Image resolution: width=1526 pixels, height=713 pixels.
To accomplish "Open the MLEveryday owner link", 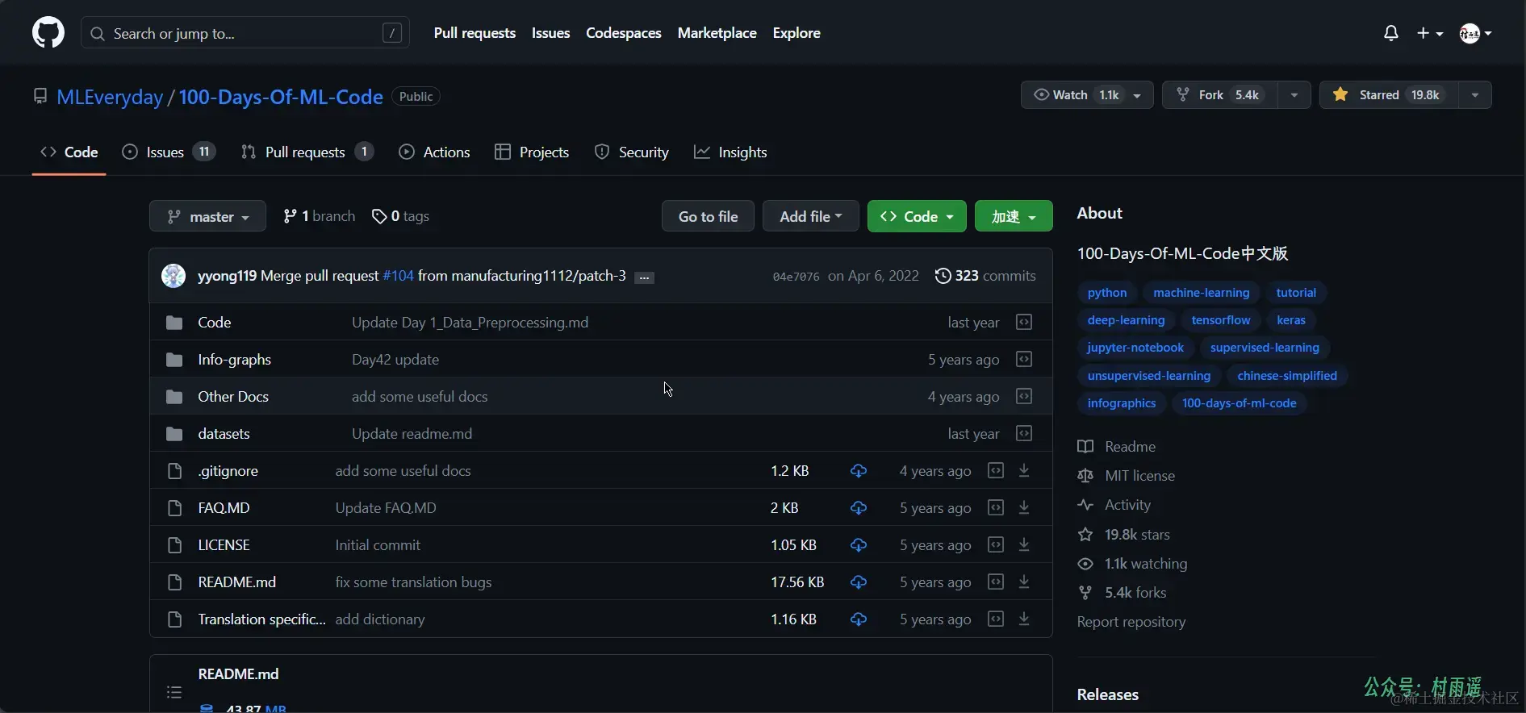I will (110, 97).
